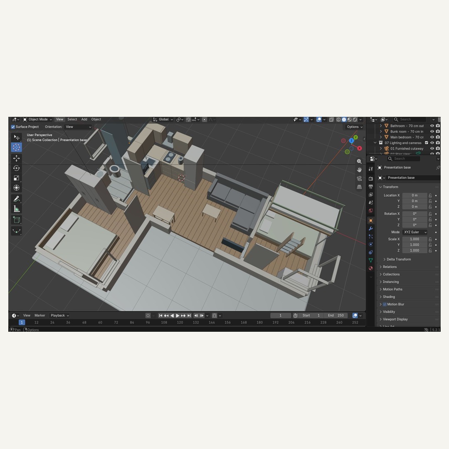Open the Particles properties tab
Viewport: 449px width, 449px height.
(371, 237)
